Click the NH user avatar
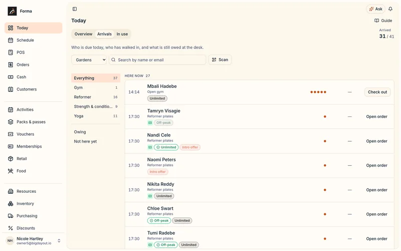Image resolution: width=401 pixels, height=251 pixels. coord(10,241)
